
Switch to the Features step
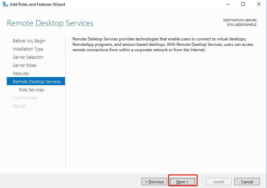point(21,74)
